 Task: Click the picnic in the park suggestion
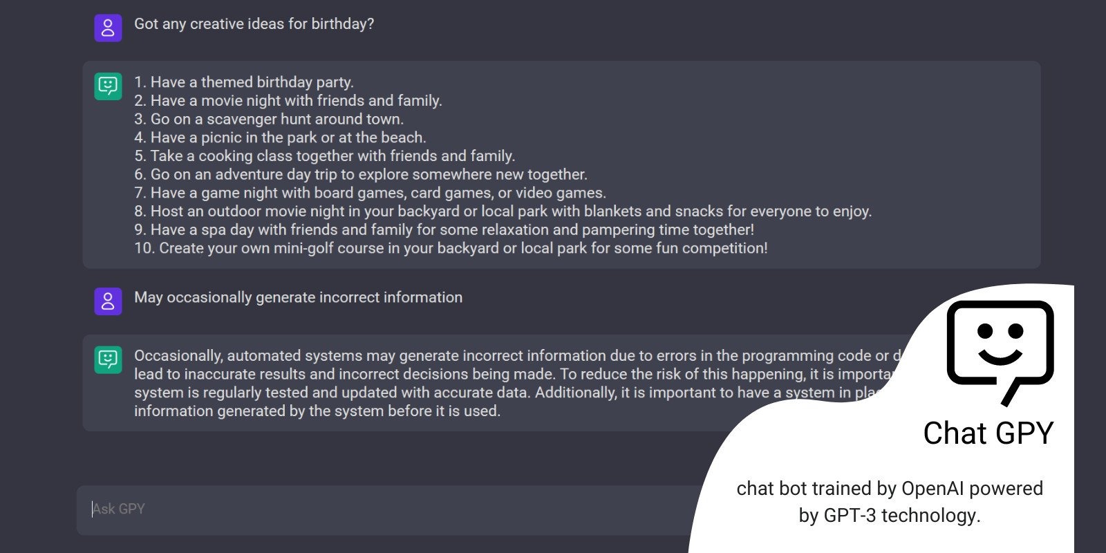[280, 138]
